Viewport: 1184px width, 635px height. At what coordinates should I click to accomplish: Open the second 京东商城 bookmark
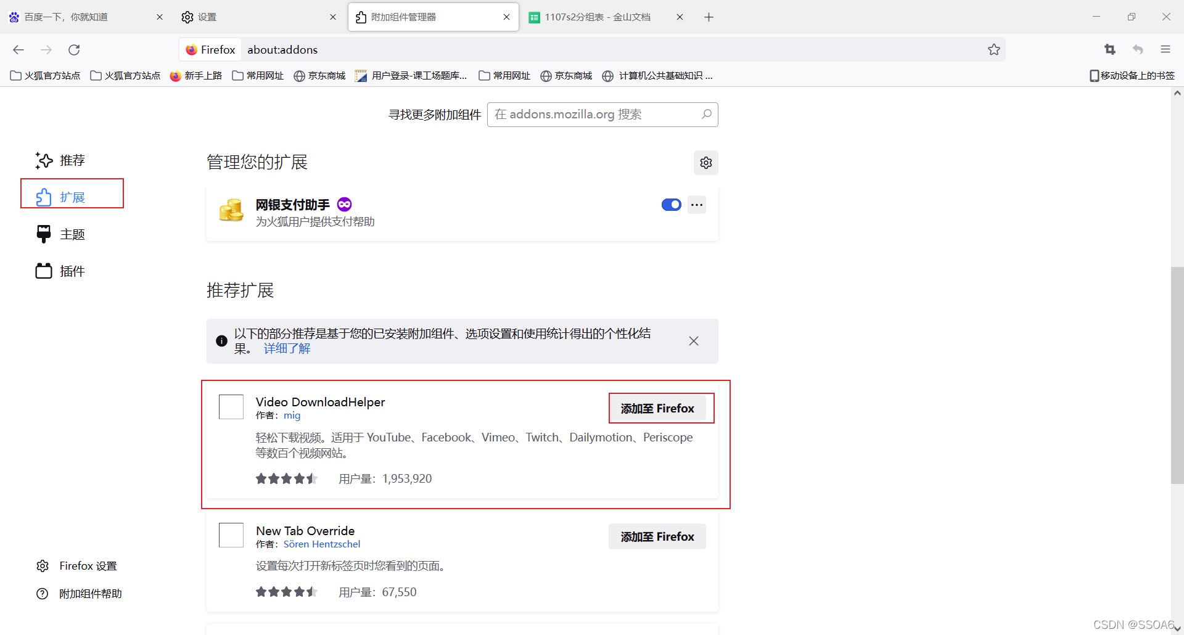(566, 76)
